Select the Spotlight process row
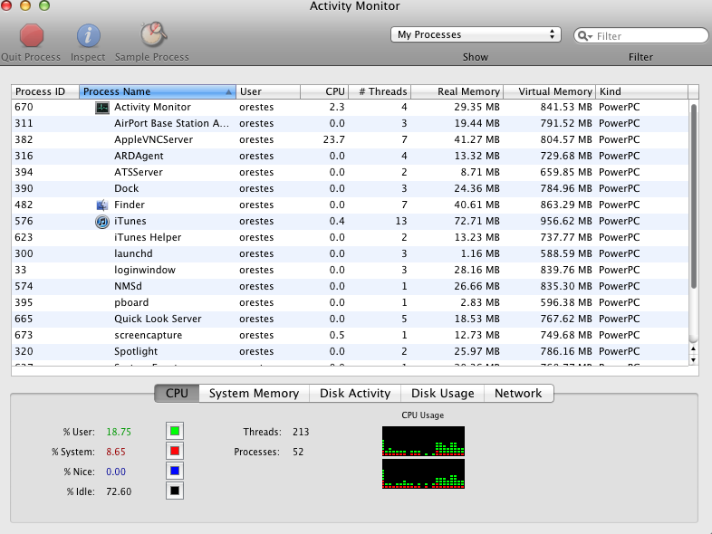 (x=350, y=352)
